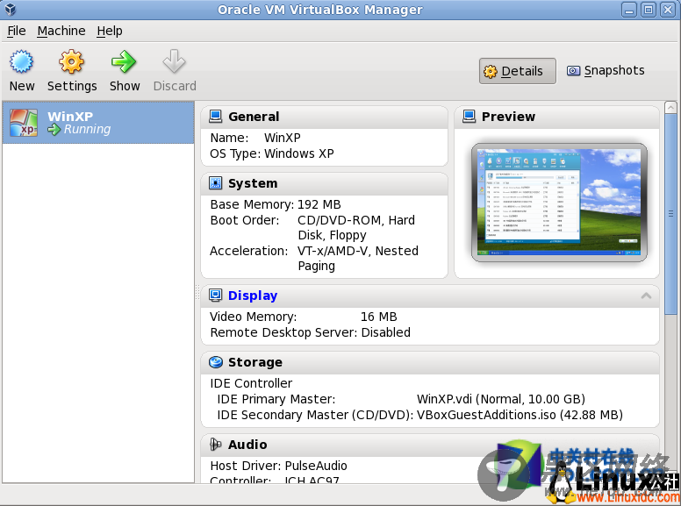Close the VirtualBox Manager window
Image resolution: width=681 pixels, height=506 pixels.
[668, 10]
